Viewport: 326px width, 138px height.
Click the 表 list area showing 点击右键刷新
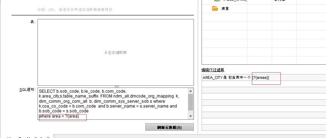tap(116, 52)
